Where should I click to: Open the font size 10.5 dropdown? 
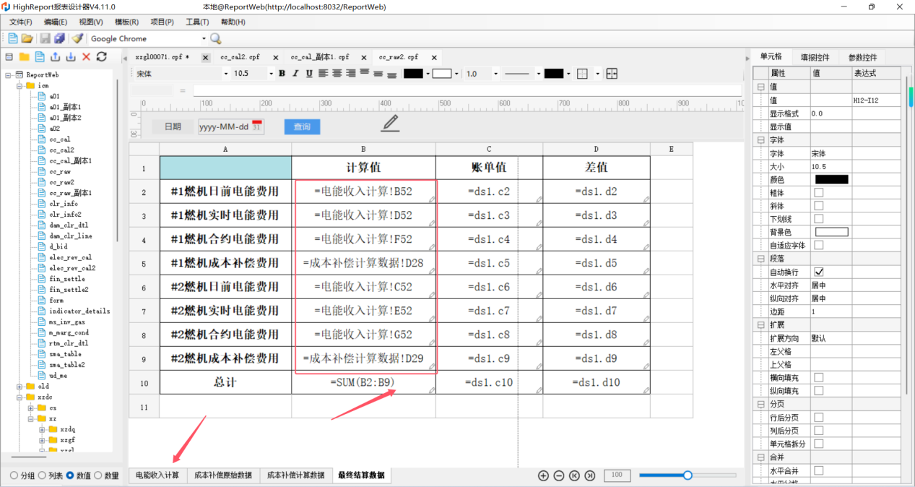pyautogui.click(x=272, y=74)
